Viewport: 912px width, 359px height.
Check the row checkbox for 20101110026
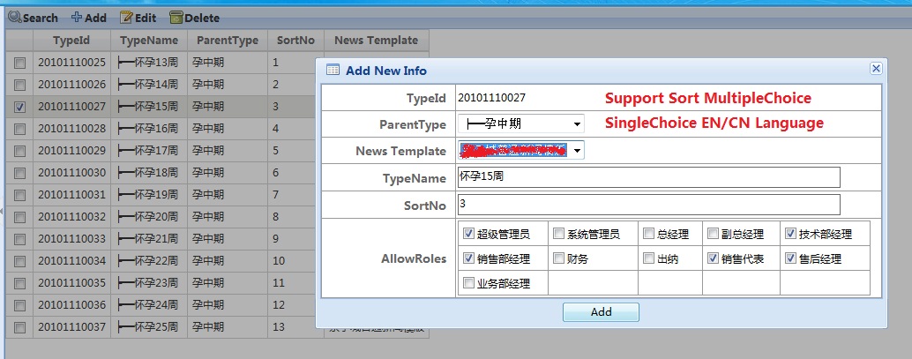pos(19,85)
